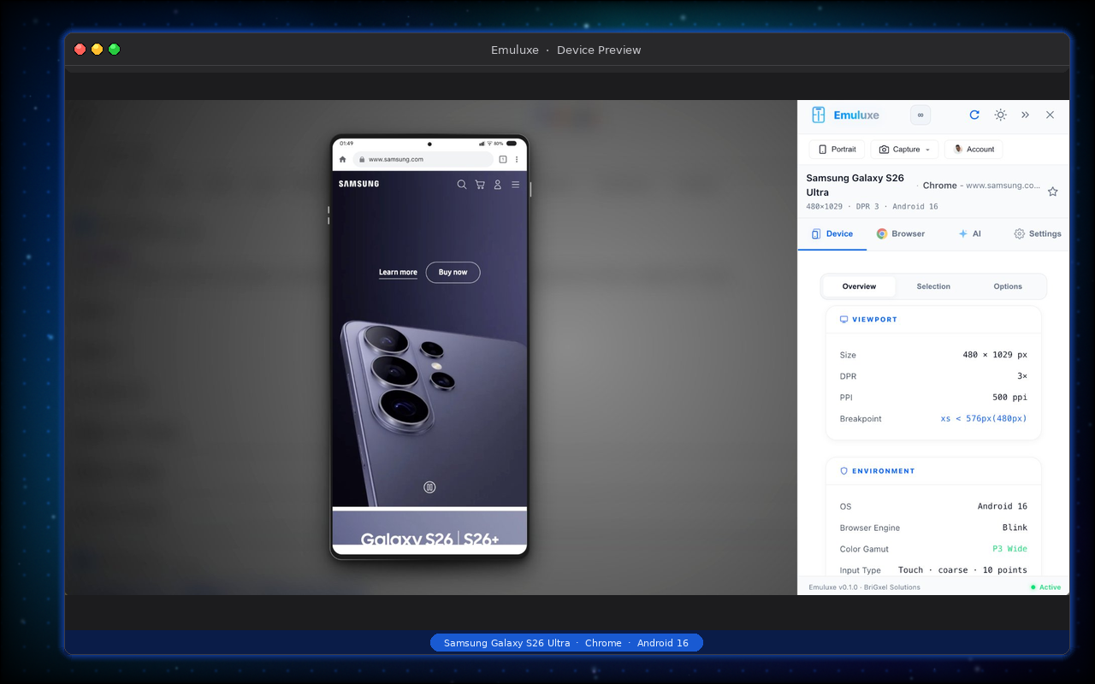
Task: Open the user account icon on Samsung site
Action: click(497, 184)
